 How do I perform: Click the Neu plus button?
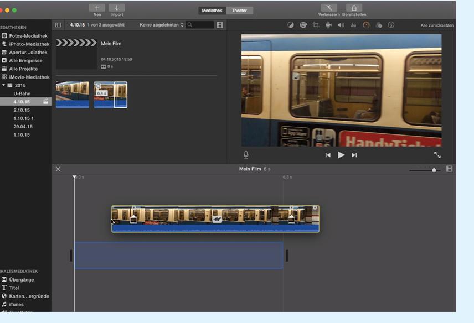pyautogui.click(x=97, y=8)
